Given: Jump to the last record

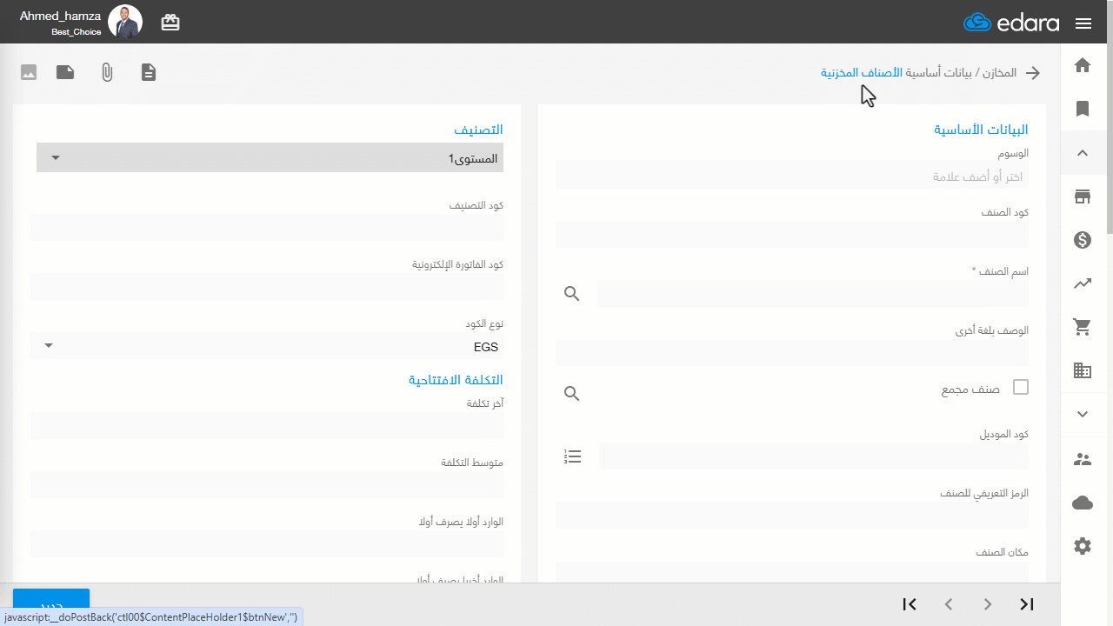Looking at the screenshot, I should pyautogui.click(x=1027, y=604).
